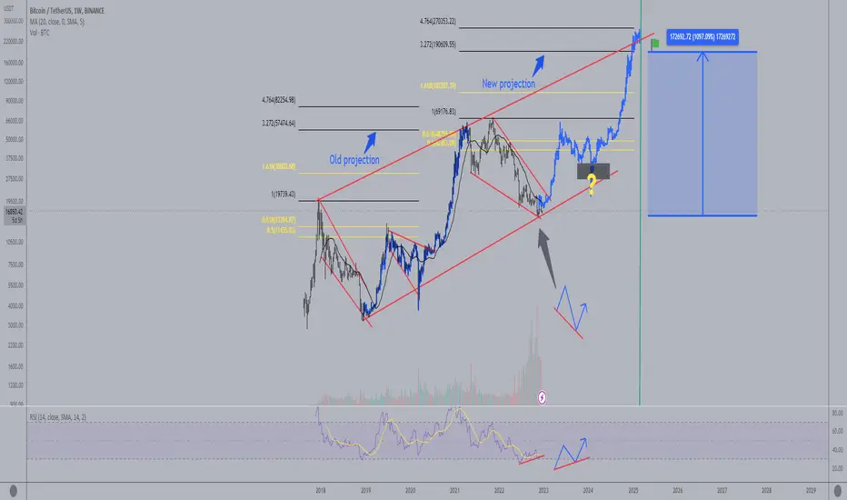Click the 2021 label on time axis

click(454, 491)
